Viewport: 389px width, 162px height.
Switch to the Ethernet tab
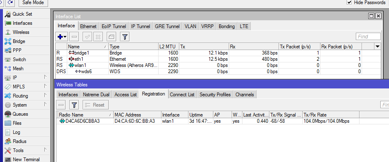coord(88,26)
